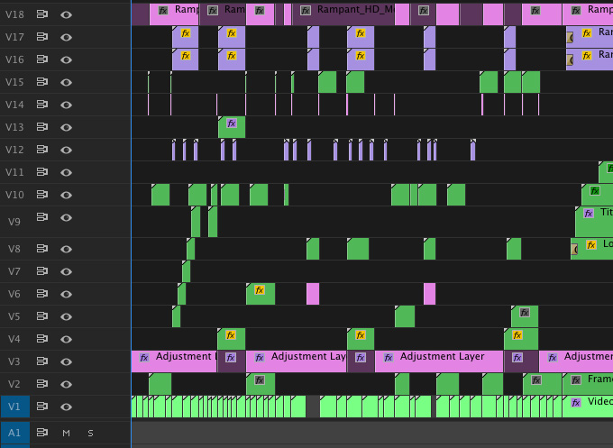Toggle sync lock on track V1
Viewport: 613px width, 448px height.
[41, 407]
